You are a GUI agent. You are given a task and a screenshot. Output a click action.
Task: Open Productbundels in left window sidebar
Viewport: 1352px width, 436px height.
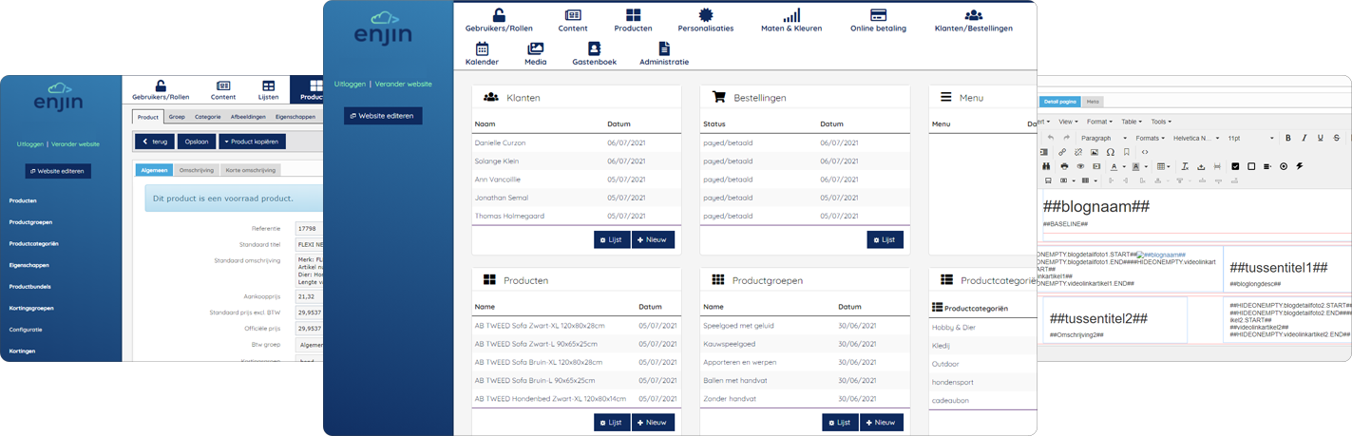click(x=29, y=286)
